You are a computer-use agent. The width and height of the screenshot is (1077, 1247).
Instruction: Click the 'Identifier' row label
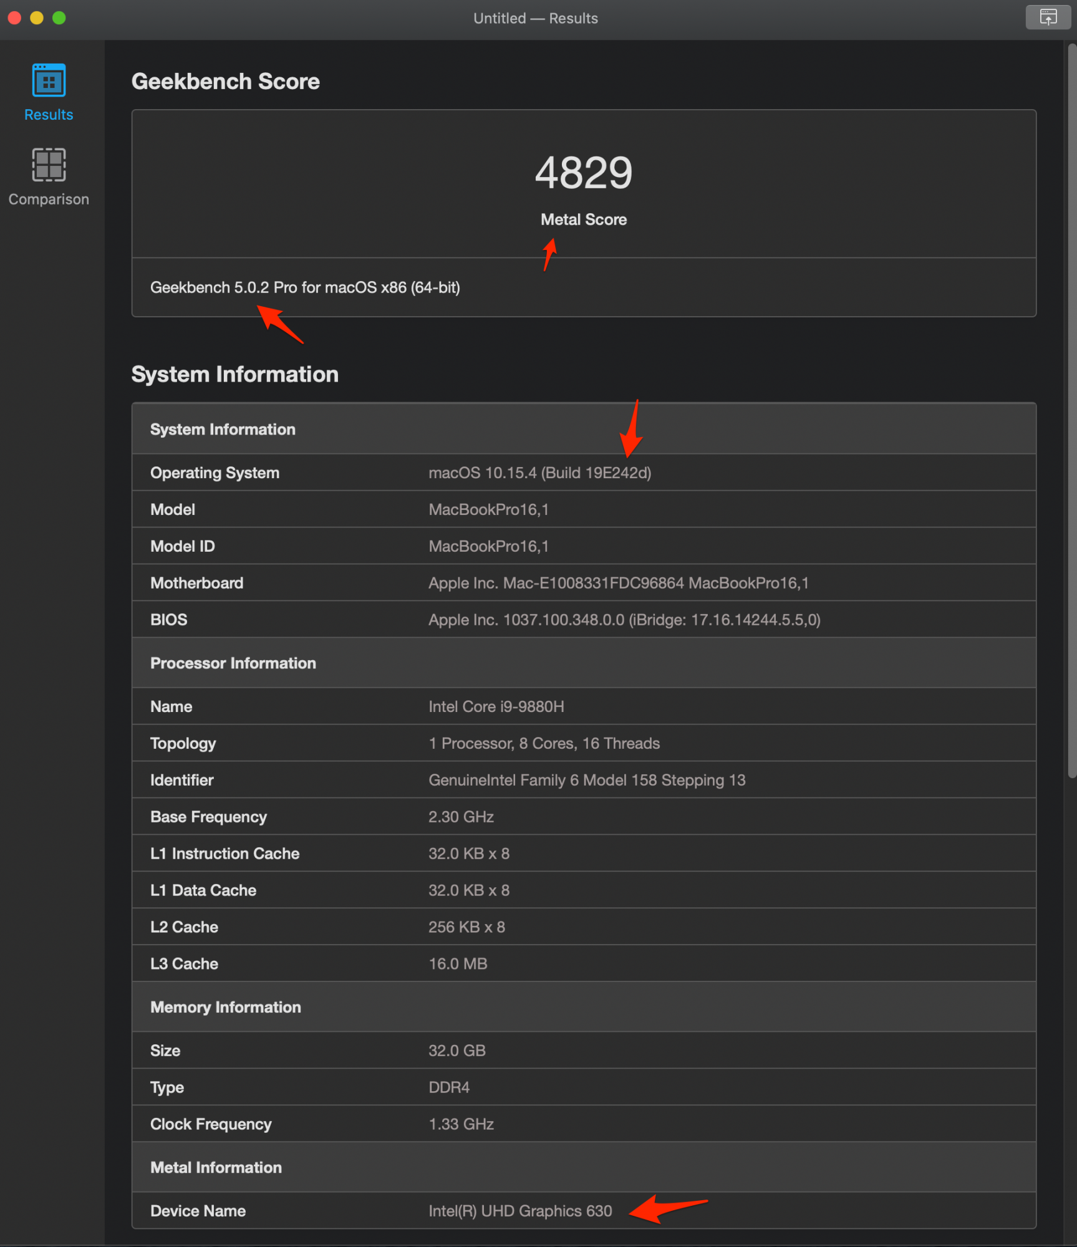(181, 780)
